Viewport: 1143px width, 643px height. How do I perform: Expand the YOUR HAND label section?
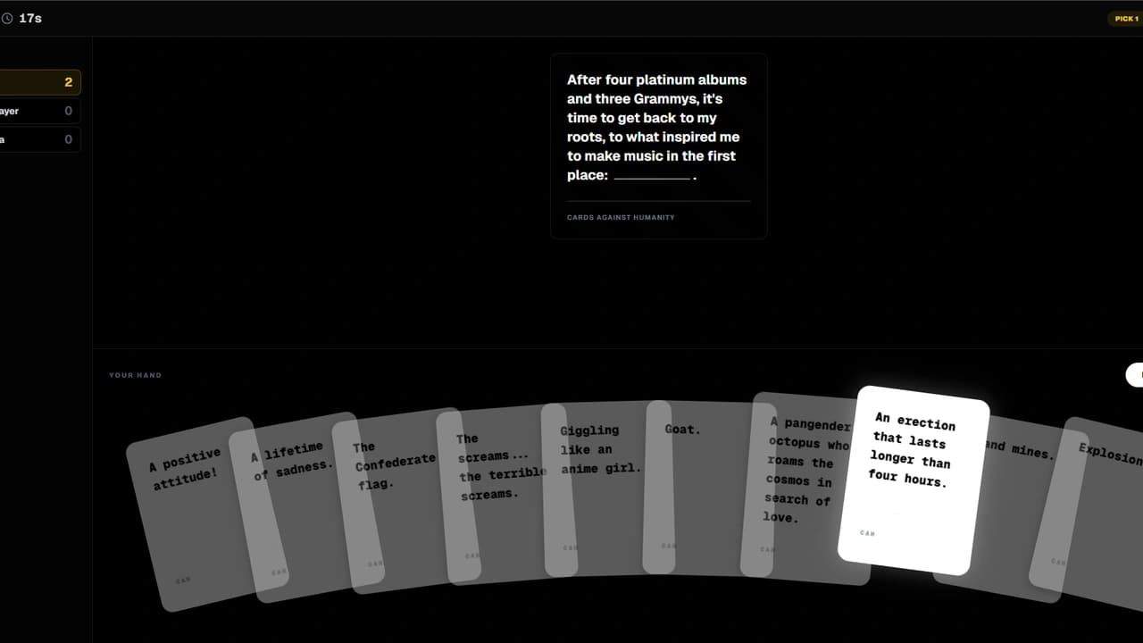(135, 375)
